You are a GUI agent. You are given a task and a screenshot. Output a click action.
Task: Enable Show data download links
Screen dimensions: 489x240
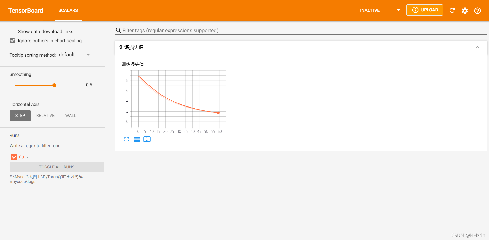[x=12, y=31]
